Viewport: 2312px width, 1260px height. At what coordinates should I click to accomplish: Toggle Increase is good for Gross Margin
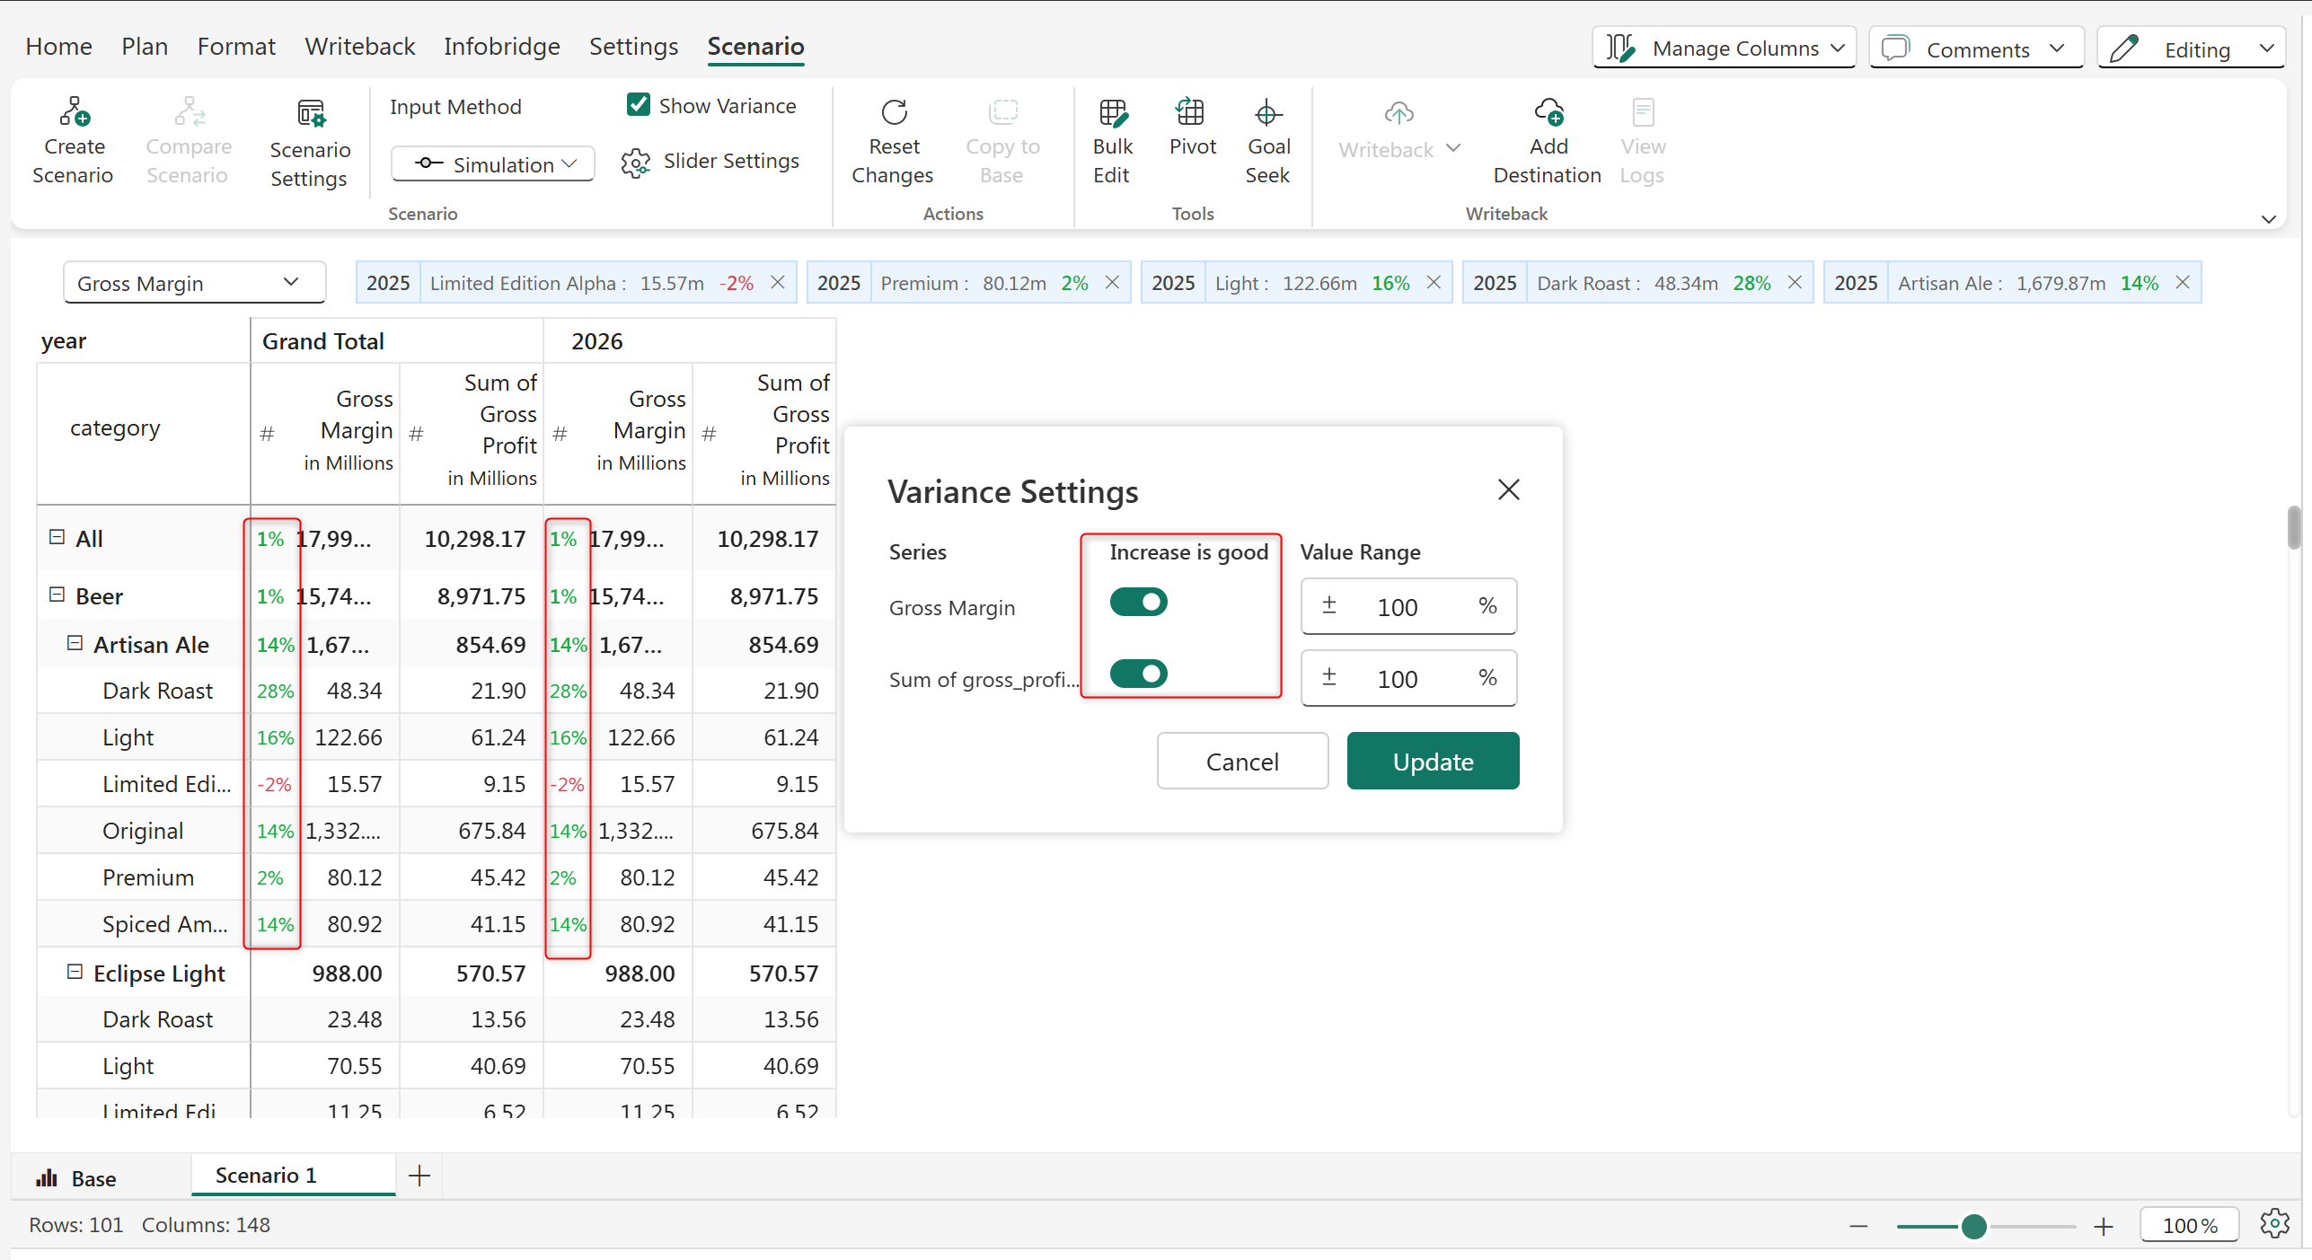[x=1138, y=602]
